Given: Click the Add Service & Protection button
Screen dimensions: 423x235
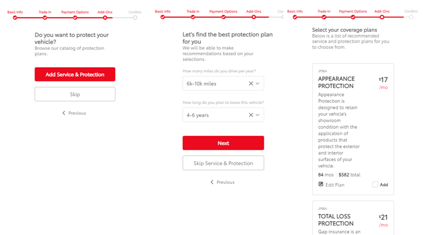Looking at the screenshot, I should (x=75, y=74).
